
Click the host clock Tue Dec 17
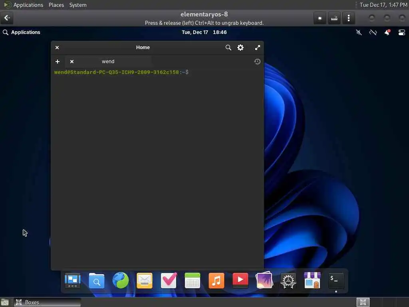(x=383, y=5)
